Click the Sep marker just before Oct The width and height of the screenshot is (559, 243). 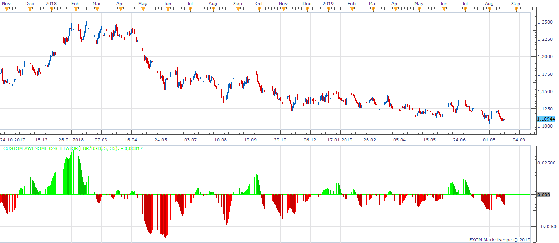tap(238, 4)
